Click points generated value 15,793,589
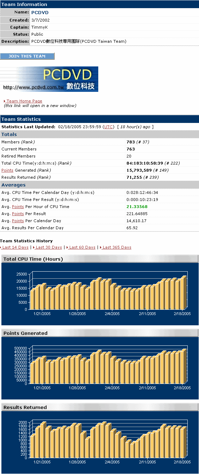Screen dimensions: 199x474 (139, 170)
